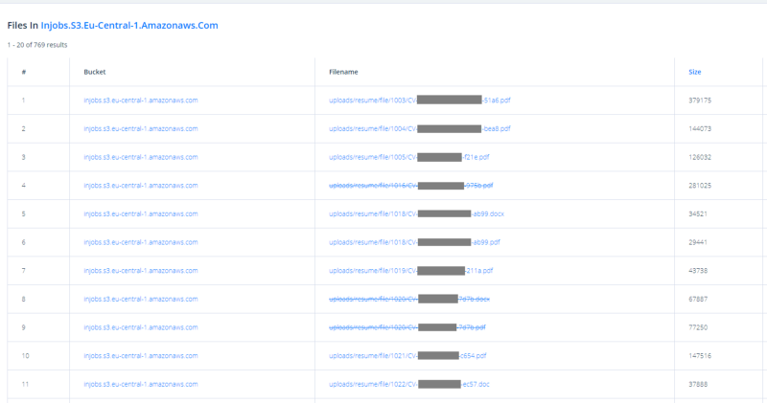
Task: Open bucket link in row 6
Action: 141,242
